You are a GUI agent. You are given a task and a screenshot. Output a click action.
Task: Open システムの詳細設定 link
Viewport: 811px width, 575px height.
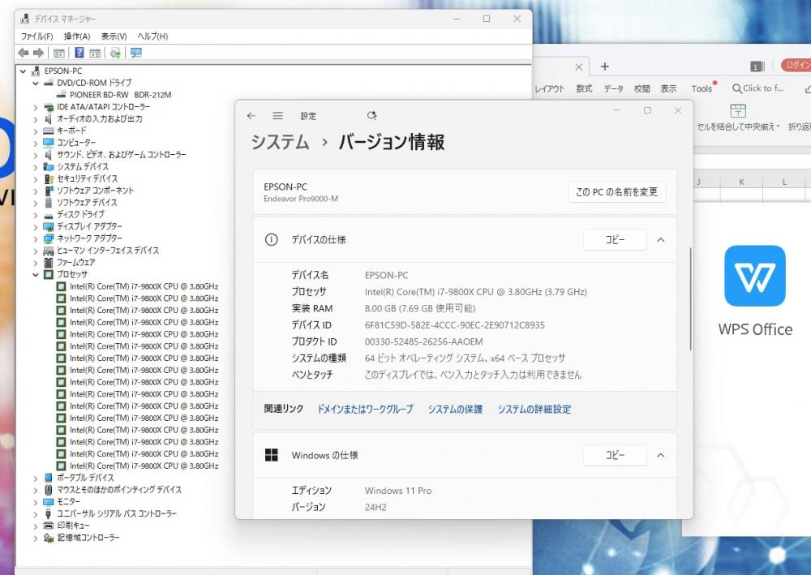click(x=534, y=409)
